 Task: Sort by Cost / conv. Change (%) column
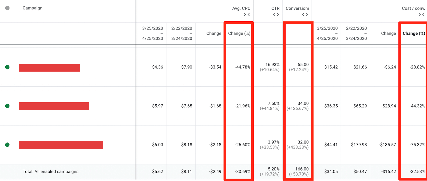[x=414, y=33]
